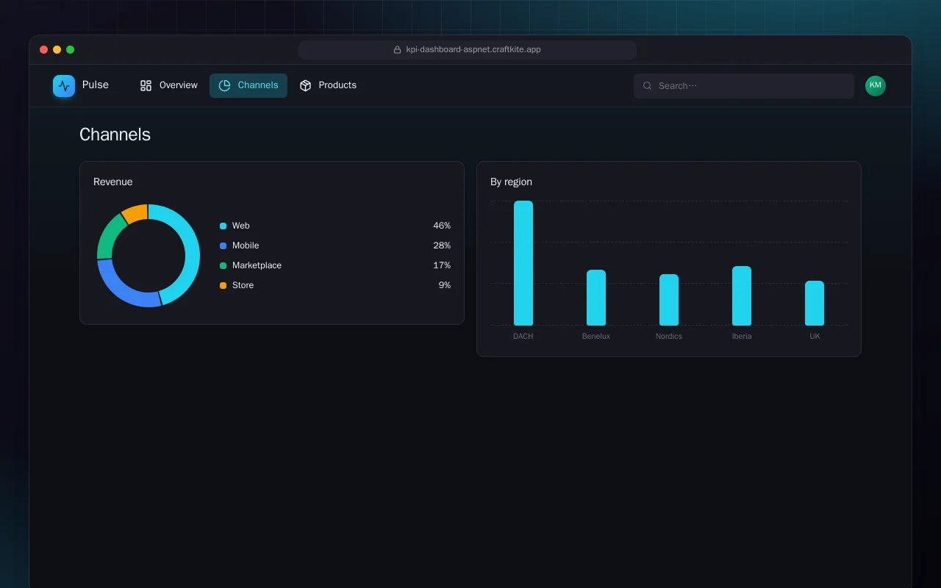The width and height of the screenshot is (941, 588).
Task: Click the Revenue card title
Action: point(113,182)
